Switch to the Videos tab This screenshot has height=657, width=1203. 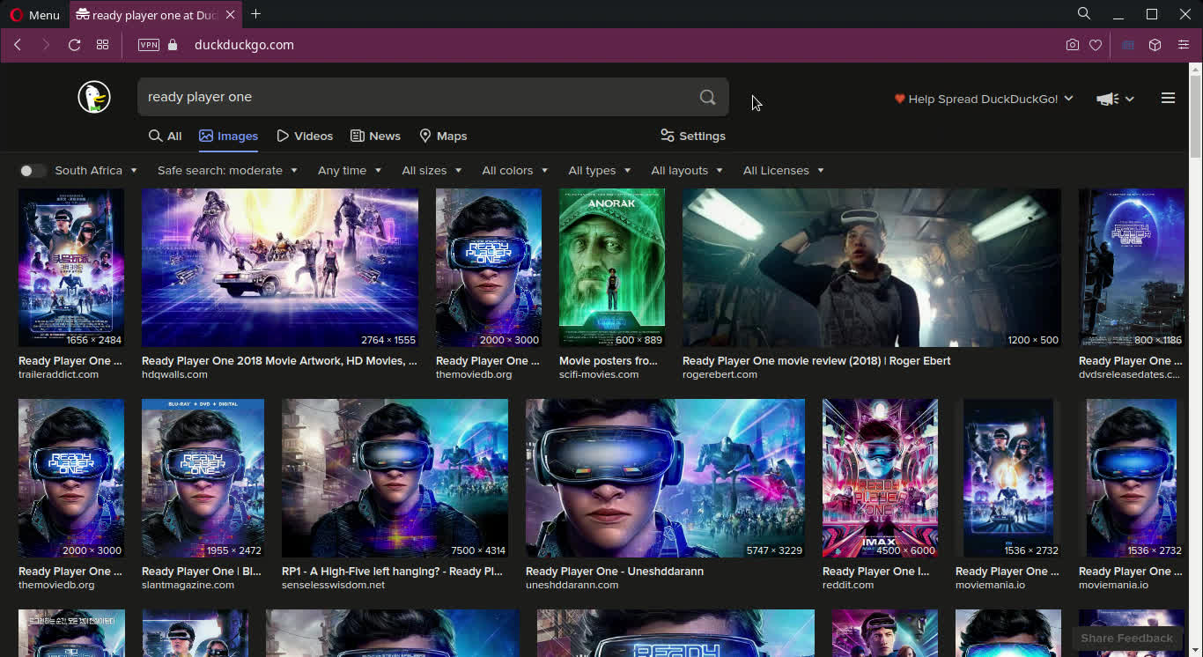click(305, 136)
